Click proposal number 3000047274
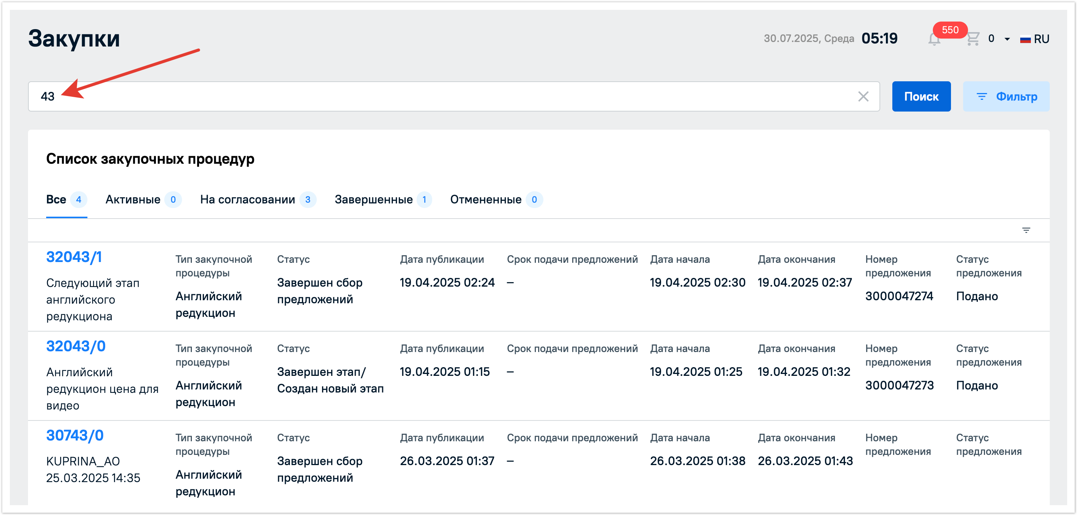The height and width of the screenshot is (515, 1077). tap(899, 296)
